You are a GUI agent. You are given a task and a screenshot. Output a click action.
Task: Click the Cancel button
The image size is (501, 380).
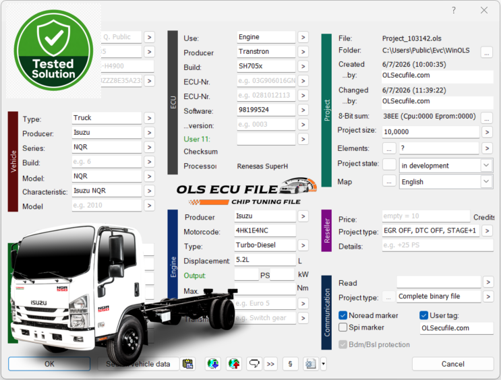[452, 364]
